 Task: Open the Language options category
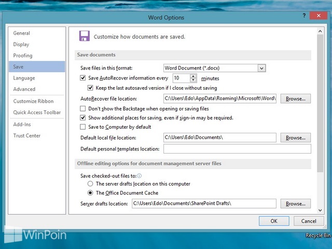pyautogui.click(x=37, y=78)
